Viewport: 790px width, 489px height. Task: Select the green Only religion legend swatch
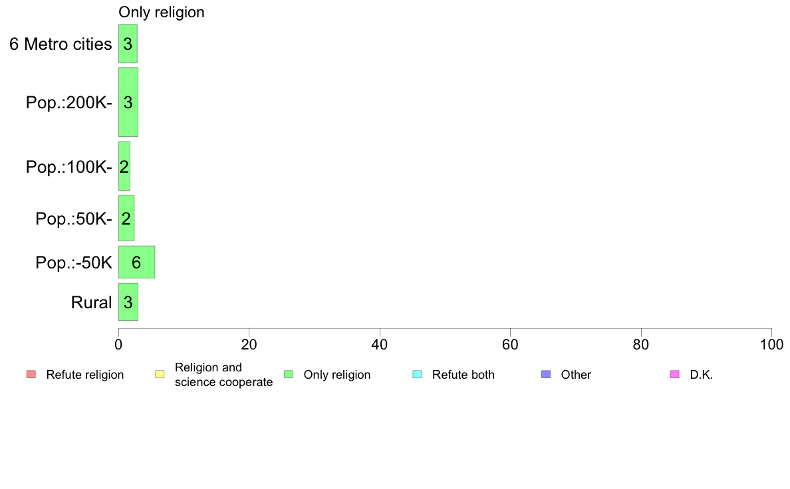pyautogui.click(x=289, y=374)
